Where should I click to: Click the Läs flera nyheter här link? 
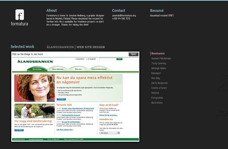(65, 129)
